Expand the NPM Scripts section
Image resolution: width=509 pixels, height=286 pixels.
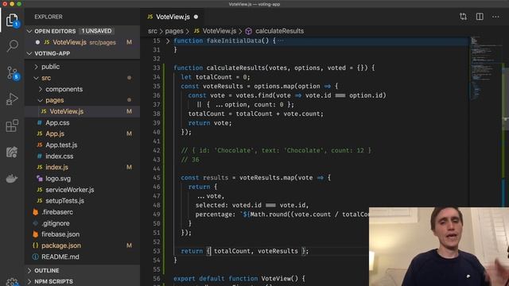click(29, 281)
